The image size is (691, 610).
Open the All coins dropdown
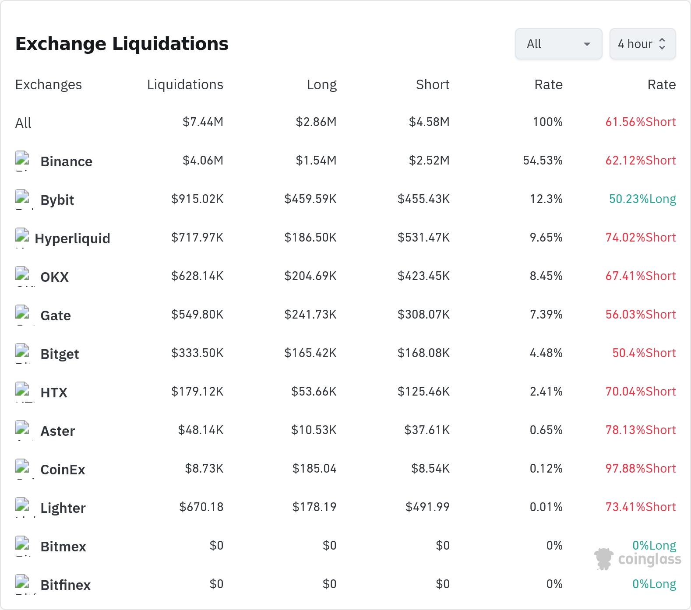click(558, 44)
